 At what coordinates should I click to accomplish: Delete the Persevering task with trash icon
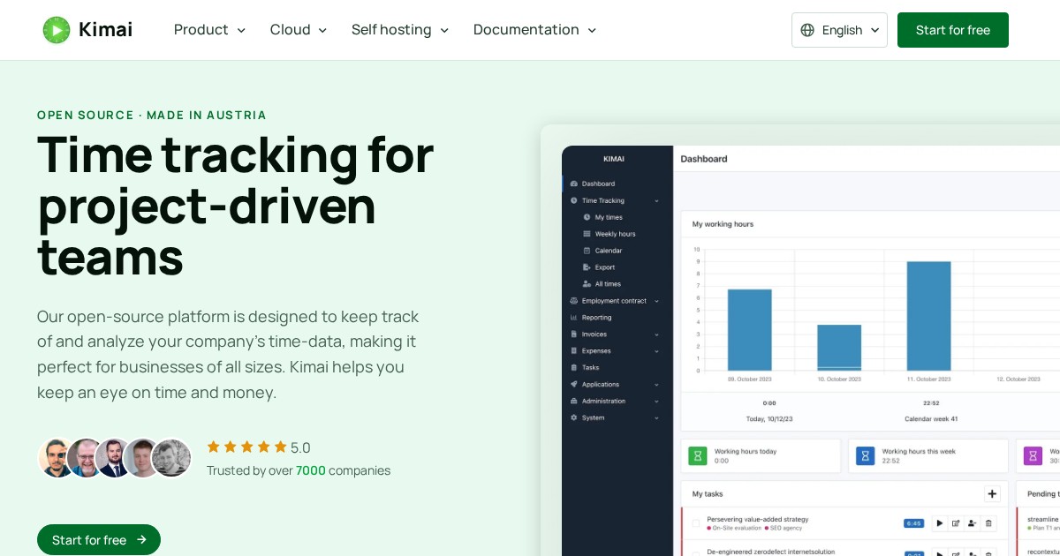coord(988,523)
